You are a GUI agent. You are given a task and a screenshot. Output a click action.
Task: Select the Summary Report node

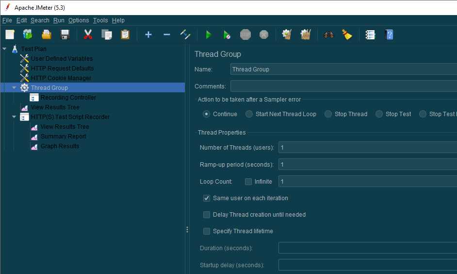[58, 136]
